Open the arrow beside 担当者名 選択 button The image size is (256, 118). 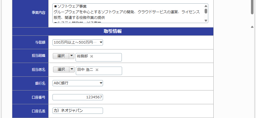coord(72,69)
